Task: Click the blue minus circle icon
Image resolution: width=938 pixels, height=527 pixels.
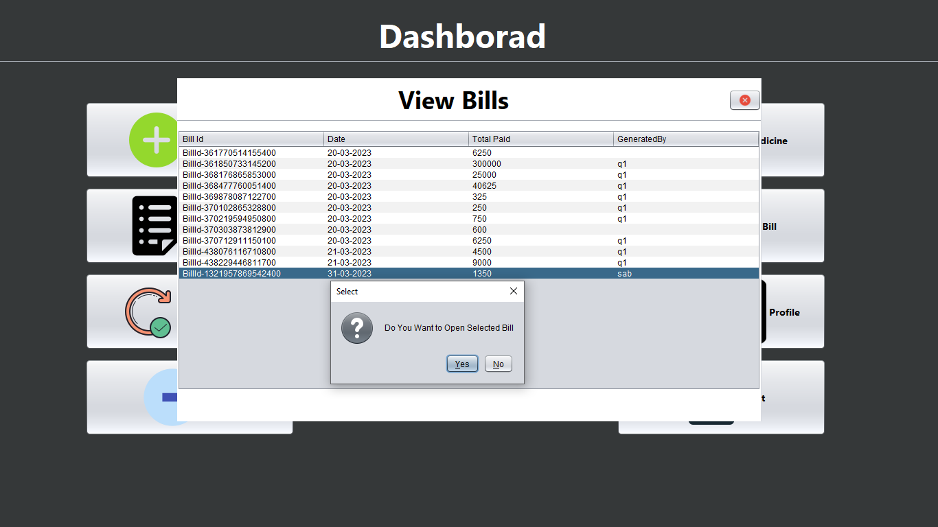Action: pyautogui.click(x=161, y=397)
